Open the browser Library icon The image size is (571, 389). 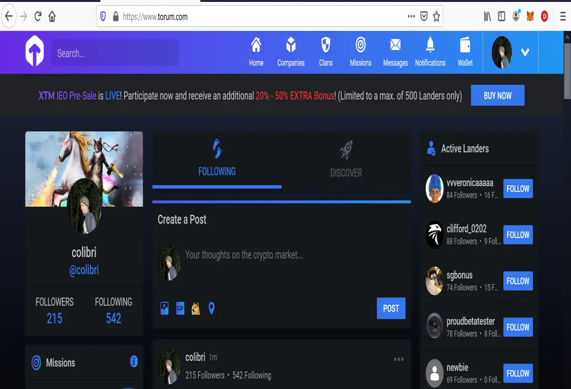tap(487, 17)
